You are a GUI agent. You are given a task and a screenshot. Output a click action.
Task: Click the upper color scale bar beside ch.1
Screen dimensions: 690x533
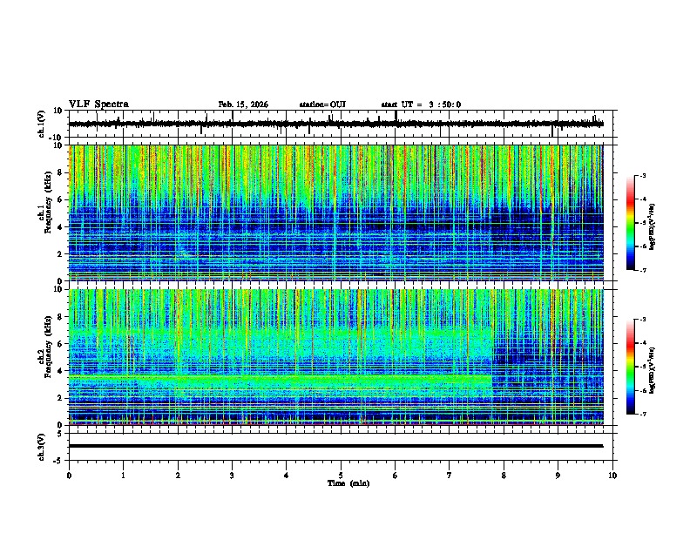[631, 223]
